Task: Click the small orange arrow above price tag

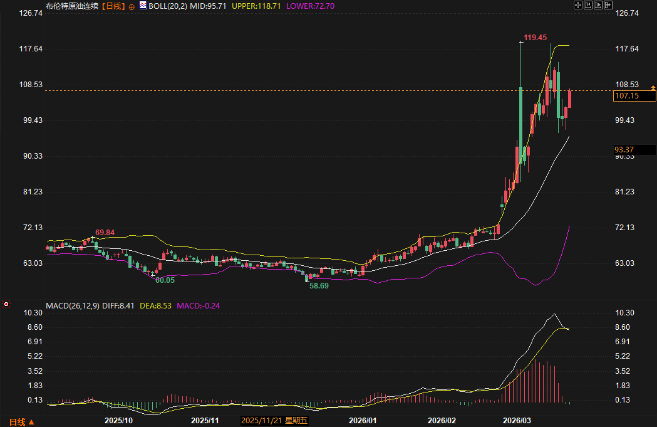Action: coord(653,88)
